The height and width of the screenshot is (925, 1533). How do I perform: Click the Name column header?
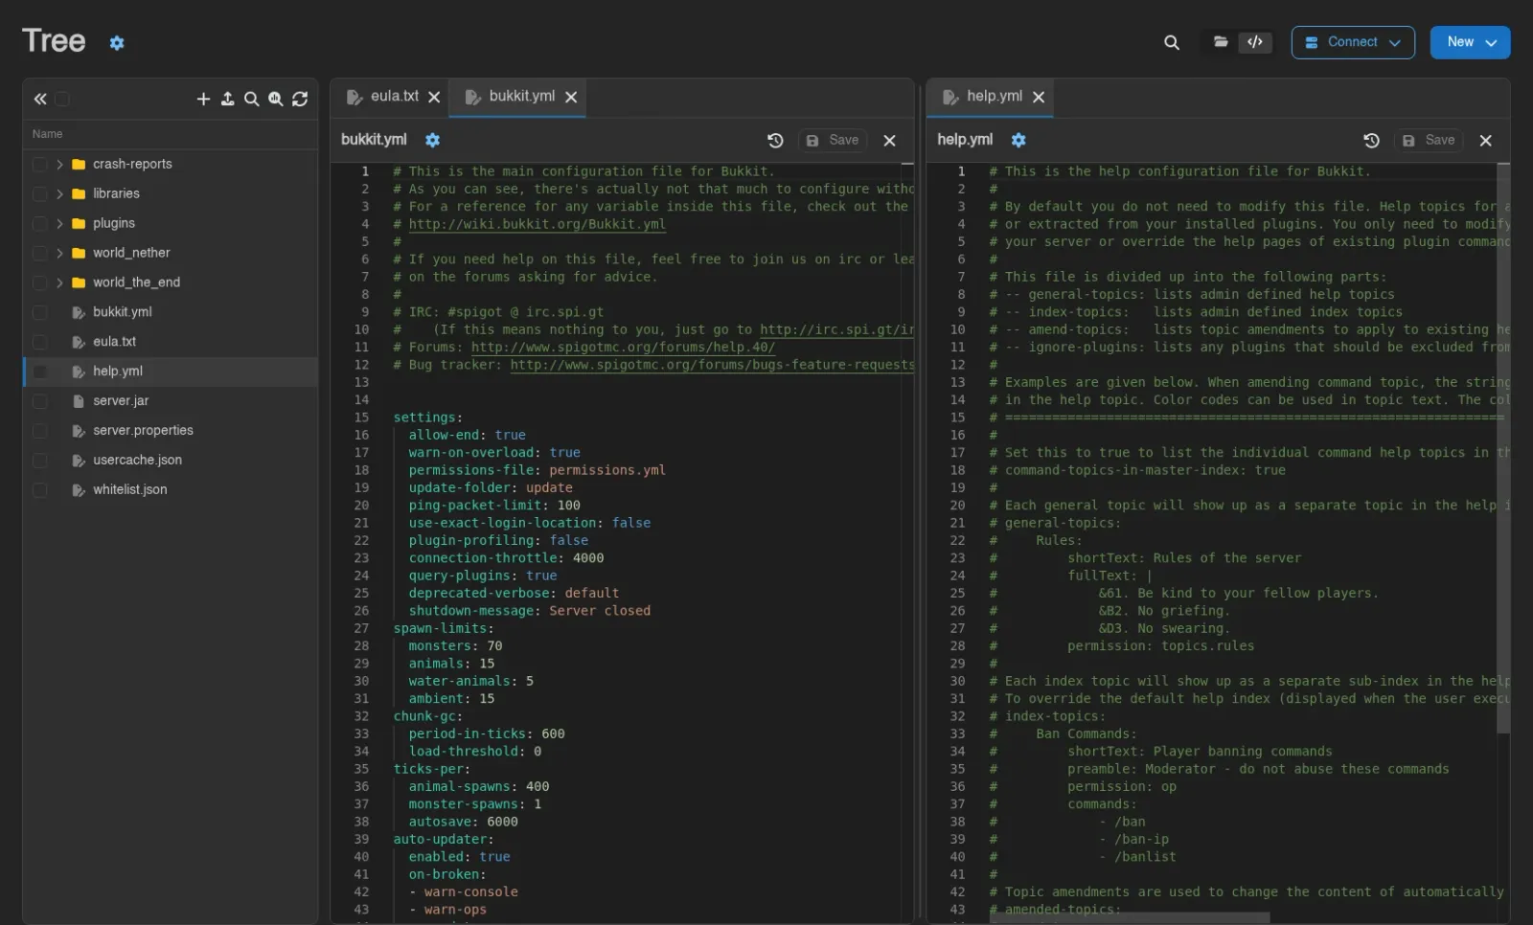[x=47, y=134]
